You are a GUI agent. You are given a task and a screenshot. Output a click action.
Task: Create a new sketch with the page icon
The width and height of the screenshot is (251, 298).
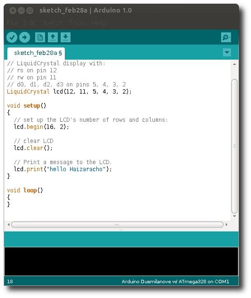click(x=40, y=37)
